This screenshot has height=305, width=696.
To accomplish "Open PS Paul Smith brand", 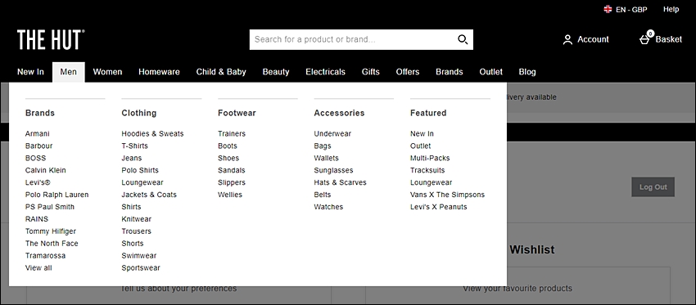I will click(x=50, y=207).
